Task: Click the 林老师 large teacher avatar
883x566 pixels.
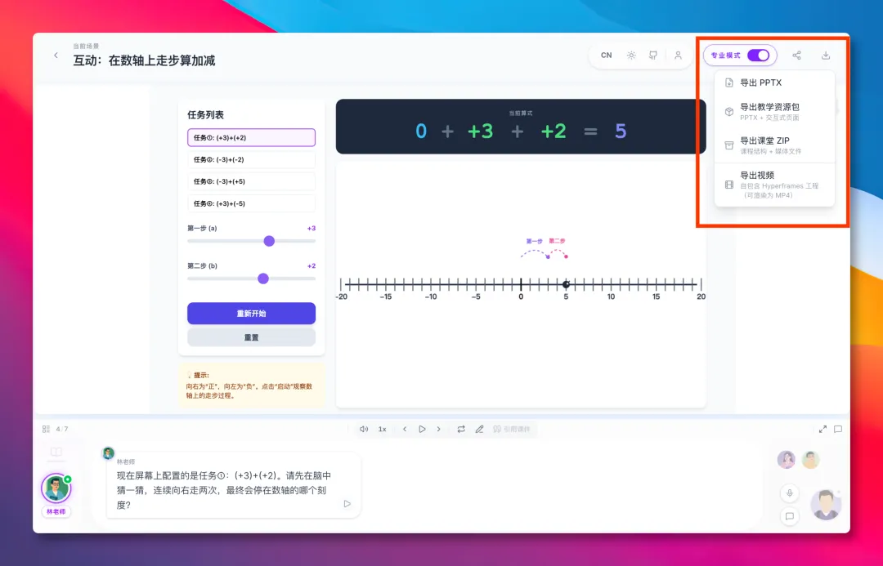Action: tap(56, 488)
